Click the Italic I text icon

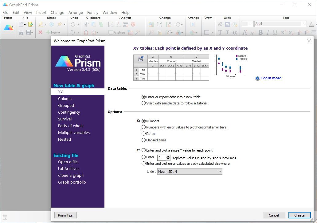[268, 32]
